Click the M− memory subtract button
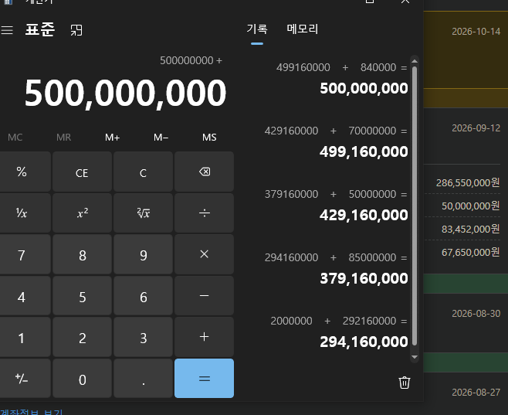Image resolution: width=508 pixels, height=415 pixels. (x=161, y=138)
